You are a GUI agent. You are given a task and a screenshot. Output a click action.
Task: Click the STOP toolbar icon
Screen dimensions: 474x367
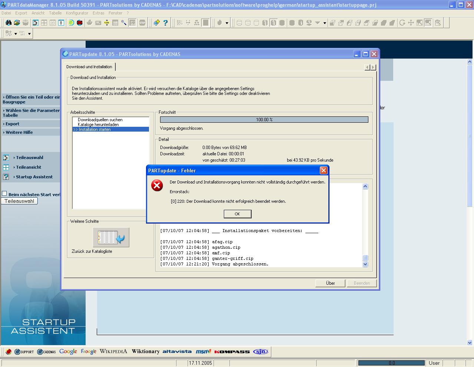pos(142,23)
